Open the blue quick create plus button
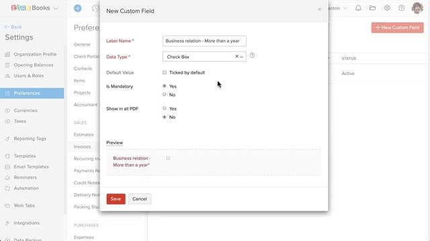Image resolution: width=430 pixels, height=241 pixels. tap(78, 8)
